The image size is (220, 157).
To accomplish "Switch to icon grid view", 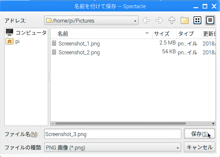I will pos(197,21).
